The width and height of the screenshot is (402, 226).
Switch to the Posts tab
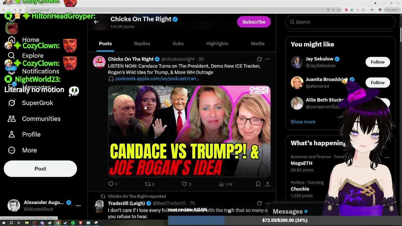click(x=106, y=44)
